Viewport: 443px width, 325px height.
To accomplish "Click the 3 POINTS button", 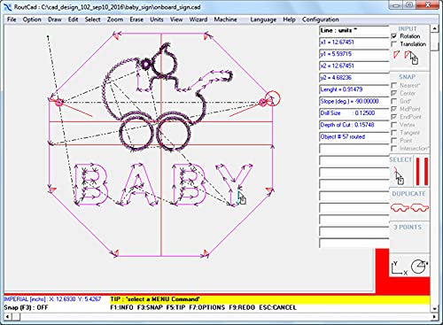I will pyautogui.click(x=408, y=228).
